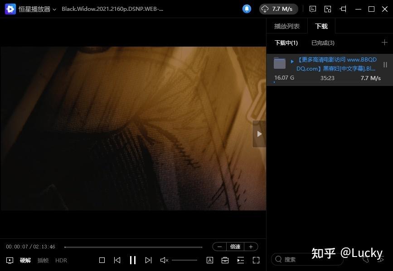Pause the playing video
The height and width of the screenshot is (271, 393).
click(133, 260)
